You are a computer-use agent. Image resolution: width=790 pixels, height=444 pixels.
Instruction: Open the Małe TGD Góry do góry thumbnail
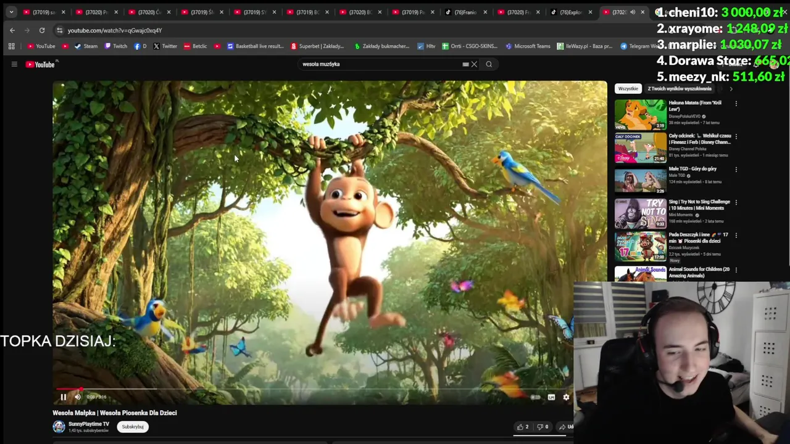coord(640,181)
